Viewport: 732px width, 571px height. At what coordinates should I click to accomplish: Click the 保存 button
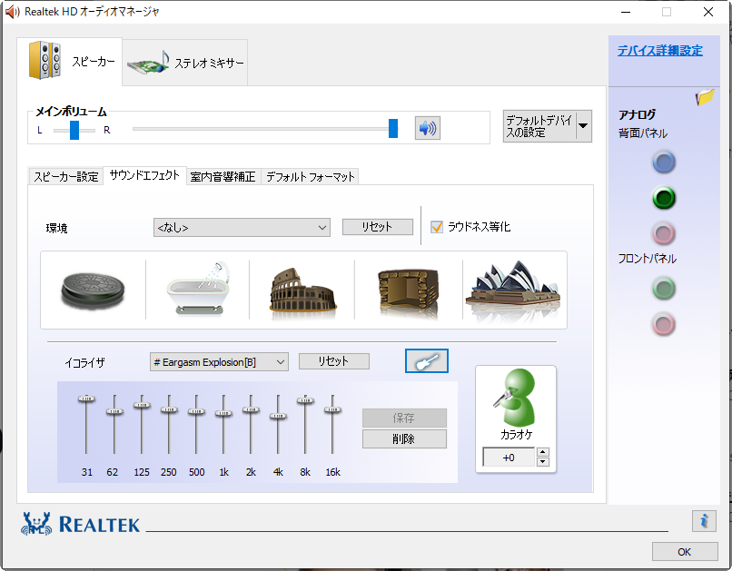tap(404, 418)
